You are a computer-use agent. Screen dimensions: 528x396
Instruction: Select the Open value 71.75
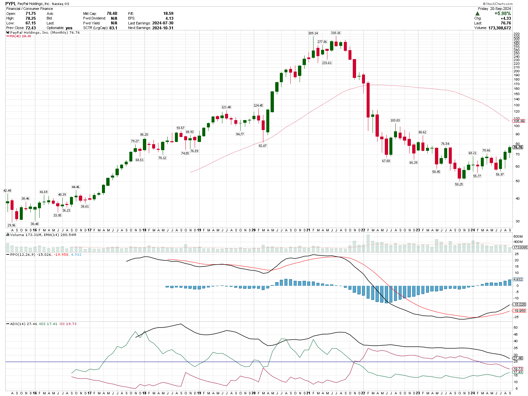[x=31, y=14]
